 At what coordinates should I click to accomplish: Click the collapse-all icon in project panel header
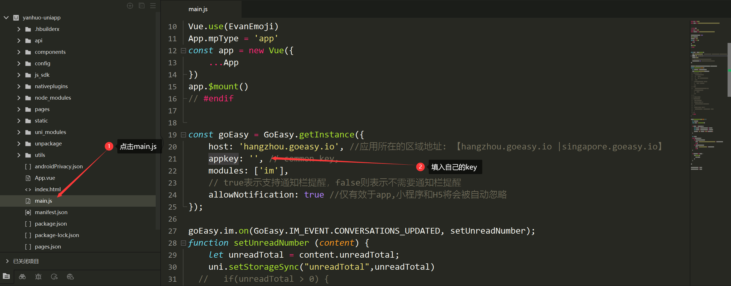tap(142, 5)
